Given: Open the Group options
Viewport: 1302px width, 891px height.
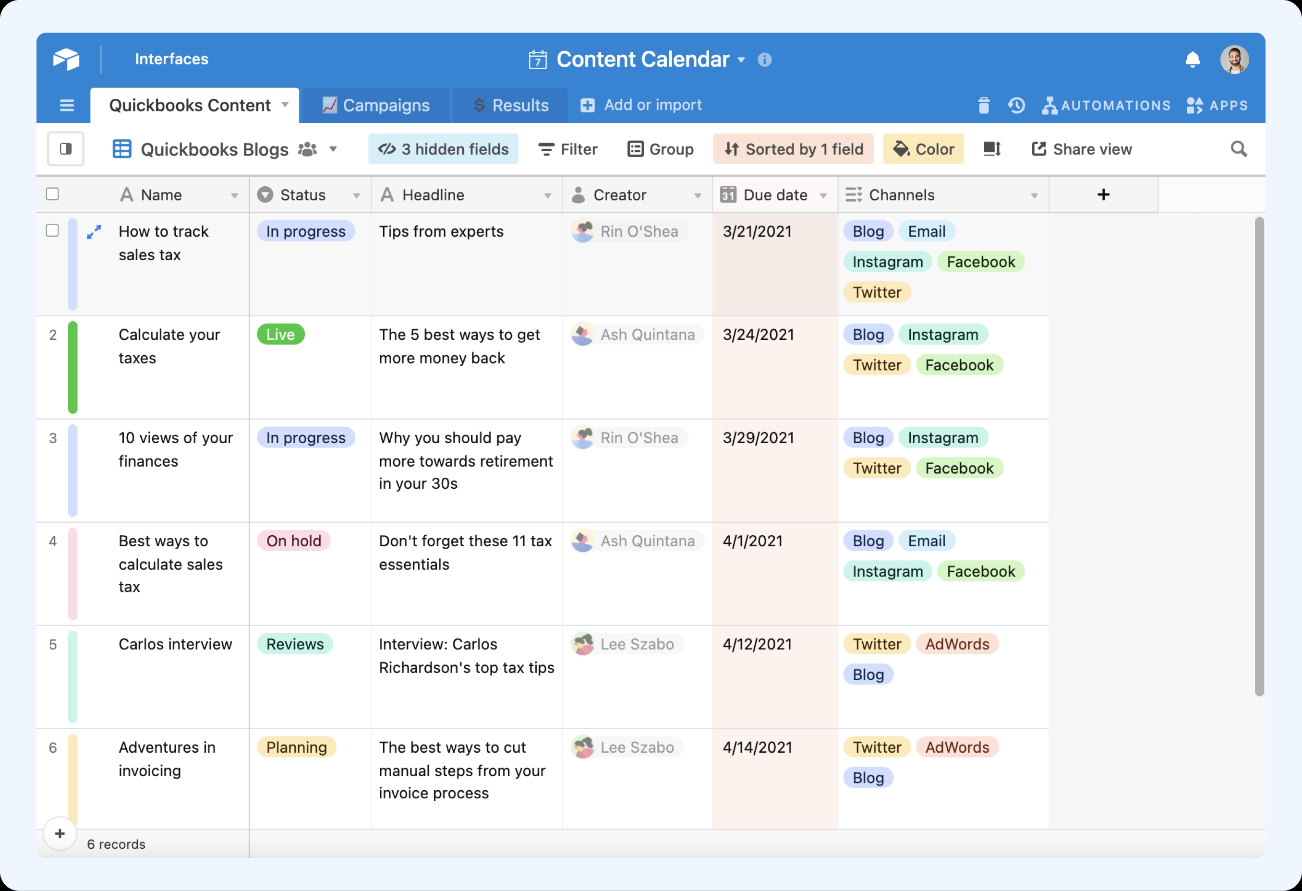Looking at the screenshot, I should click(661, 149).
